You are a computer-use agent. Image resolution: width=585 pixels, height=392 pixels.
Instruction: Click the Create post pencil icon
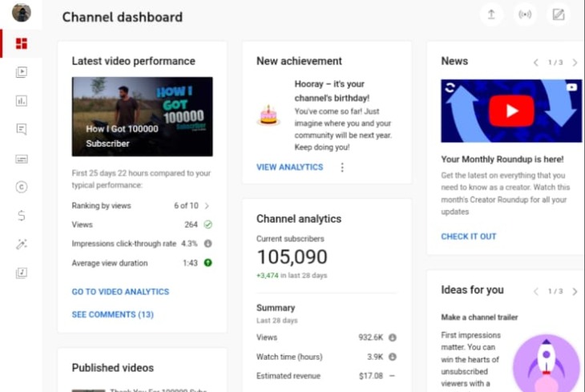point(559,14)
